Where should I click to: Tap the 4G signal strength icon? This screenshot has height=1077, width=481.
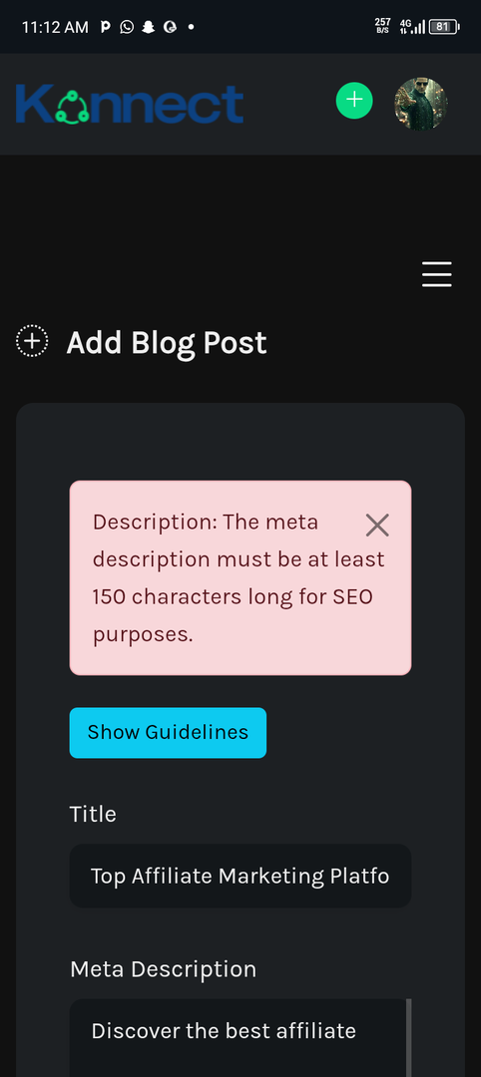pos(411,27)
